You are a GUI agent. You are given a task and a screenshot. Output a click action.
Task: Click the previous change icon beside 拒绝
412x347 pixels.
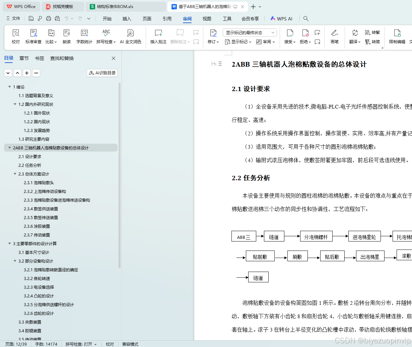pos(318,32)
